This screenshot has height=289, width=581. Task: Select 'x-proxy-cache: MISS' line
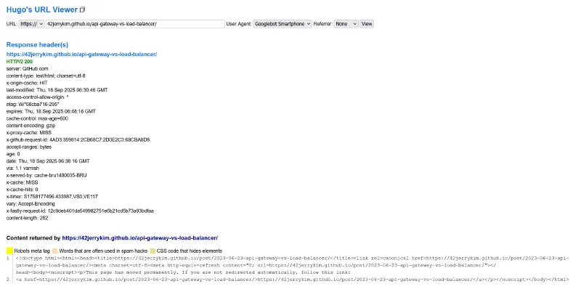29,133
